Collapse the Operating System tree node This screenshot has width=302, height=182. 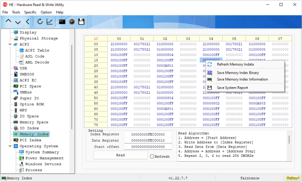[x=10, y=146]
